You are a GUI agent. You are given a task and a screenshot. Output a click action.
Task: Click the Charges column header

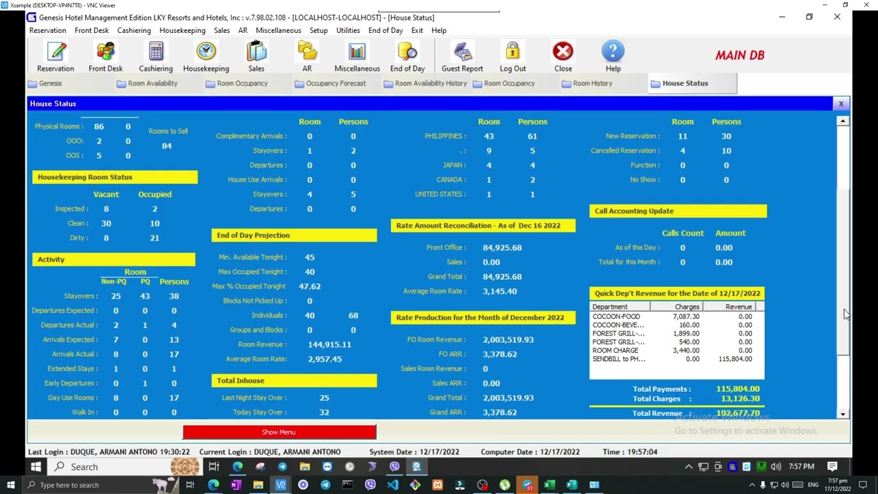click(x=676, y=307)
